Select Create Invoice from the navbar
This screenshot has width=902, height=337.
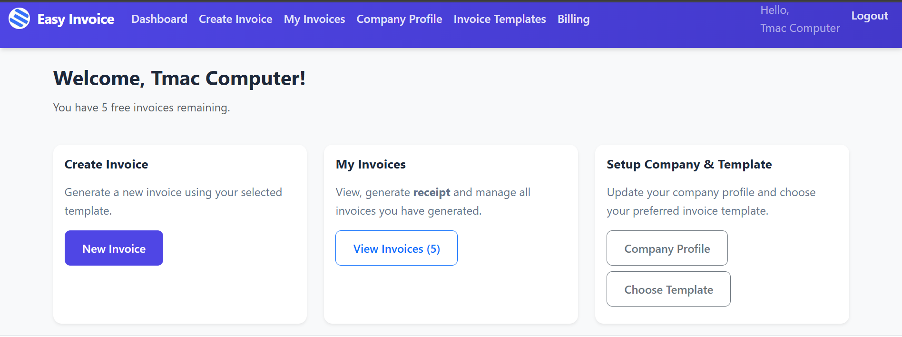[x=235, y=19]
